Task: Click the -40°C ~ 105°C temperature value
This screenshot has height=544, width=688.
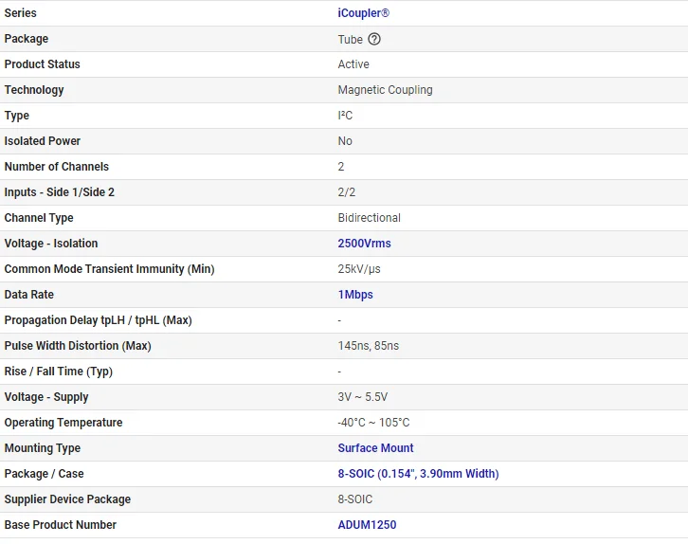Action: [x=373, y=423]
